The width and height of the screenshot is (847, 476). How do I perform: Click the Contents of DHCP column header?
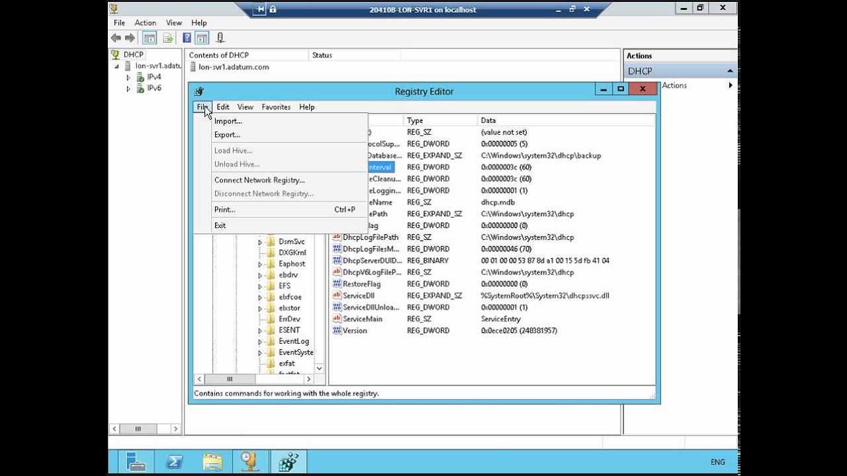pos(247,55)
